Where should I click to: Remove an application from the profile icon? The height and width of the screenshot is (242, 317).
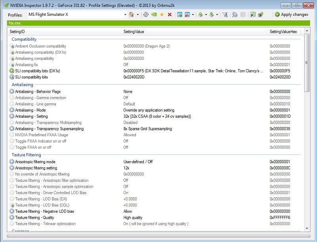point(187,15)
